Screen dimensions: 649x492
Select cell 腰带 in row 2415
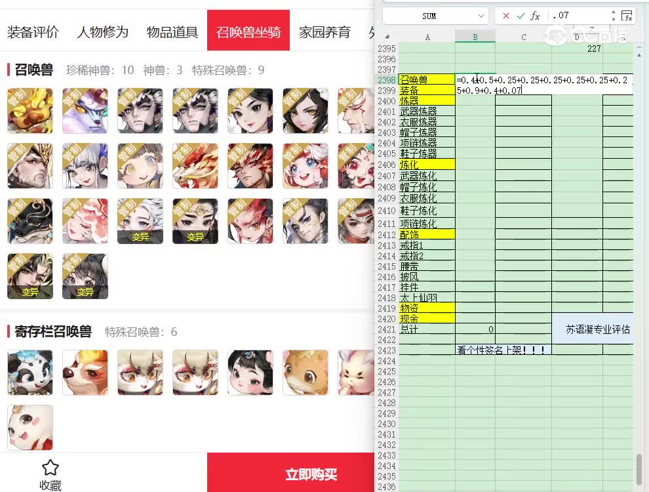click(427, 266)
